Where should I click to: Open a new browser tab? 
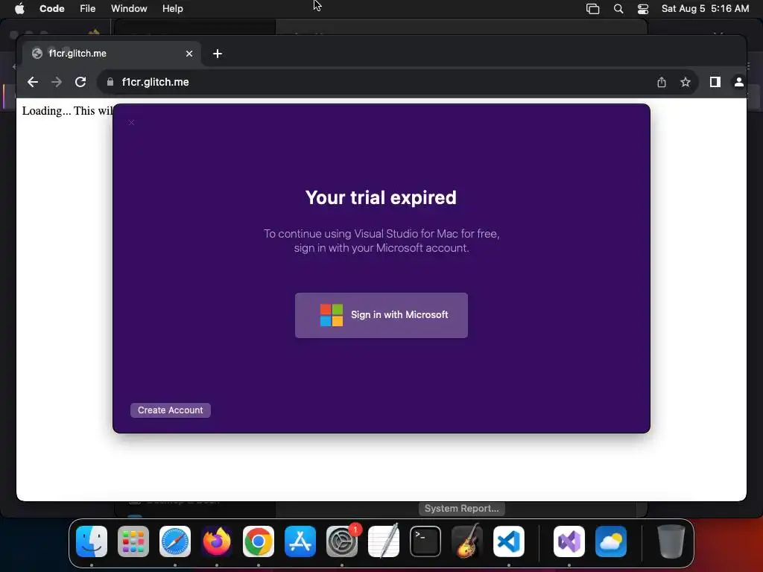pyautogui.click(x=218, y=54)
